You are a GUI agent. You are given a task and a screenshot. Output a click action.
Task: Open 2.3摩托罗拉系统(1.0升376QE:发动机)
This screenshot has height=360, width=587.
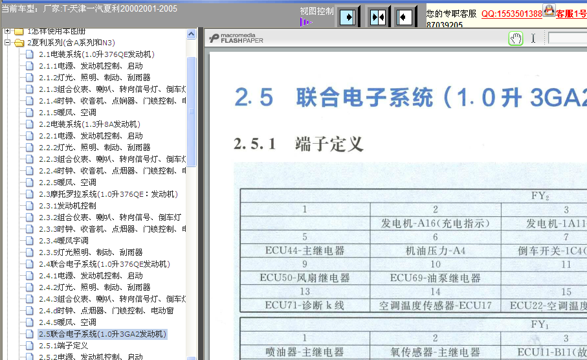point(108,194)
